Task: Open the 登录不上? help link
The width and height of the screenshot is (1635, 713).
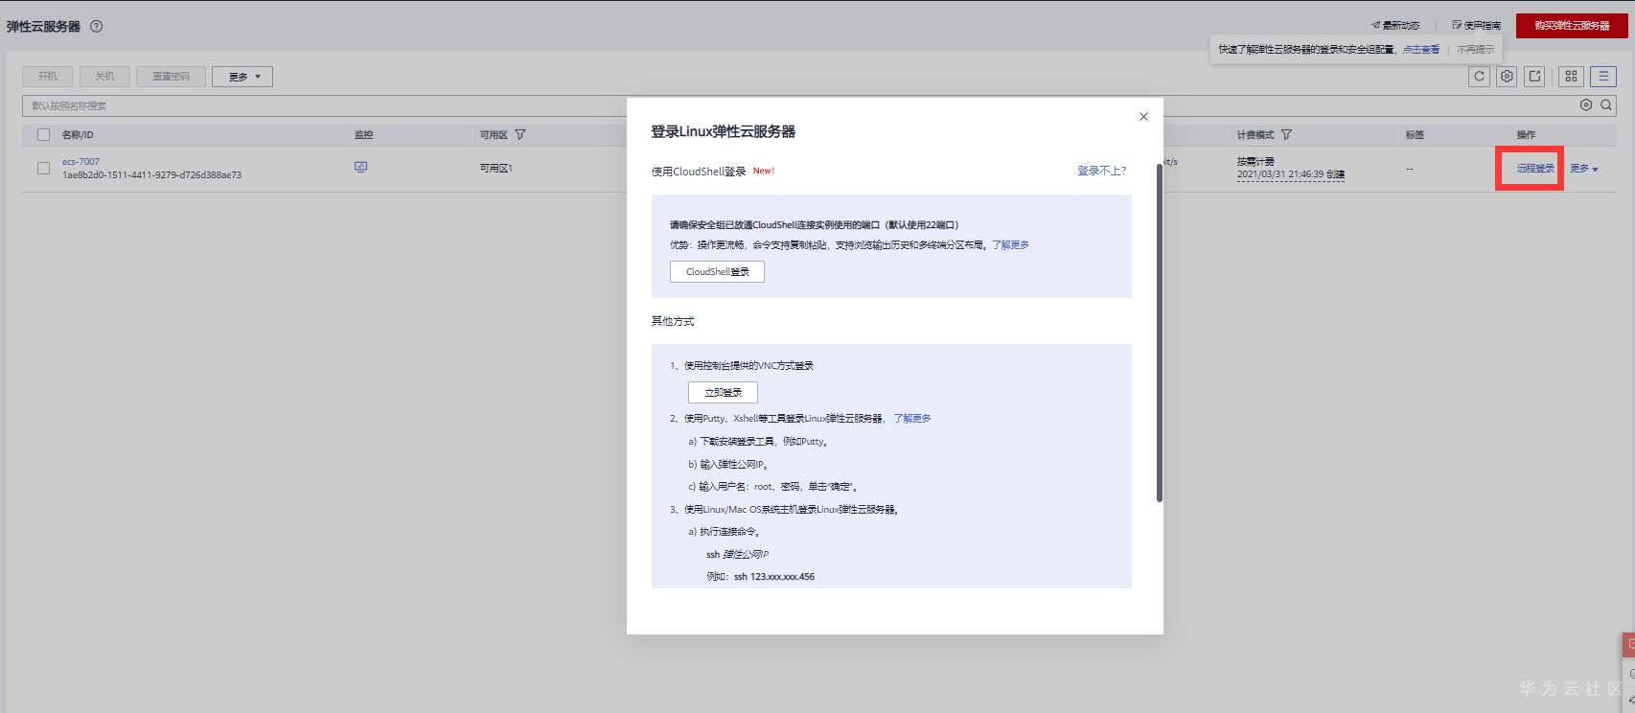Action: 1102,172
